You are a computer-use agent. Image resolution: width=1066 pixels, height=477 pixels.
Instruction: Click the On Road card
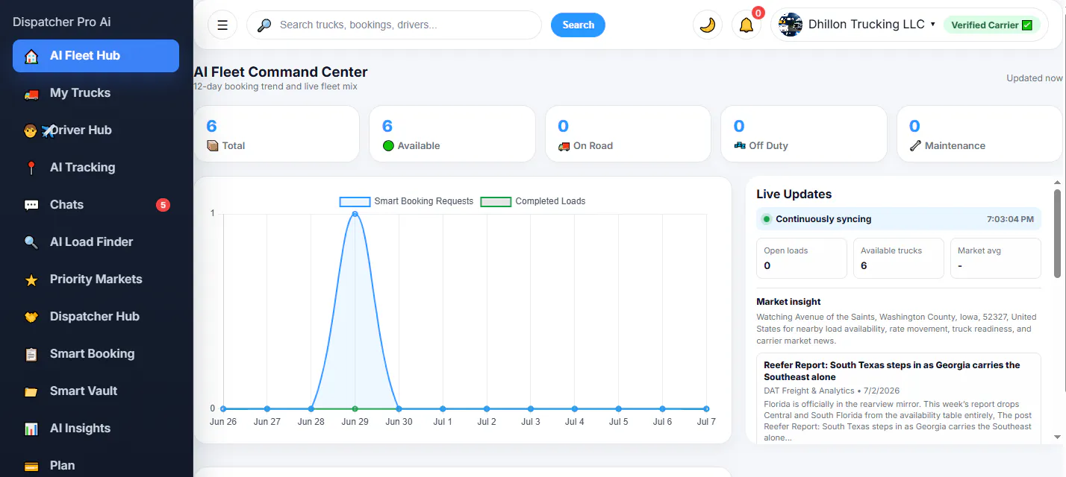coord(628,133)
